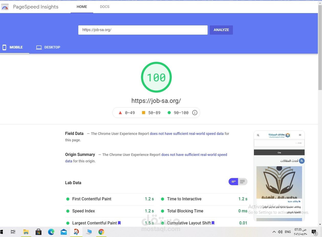Viewport: 322px width, 237px height.
Task: Open the HOME tab
Action: (82, 7)
